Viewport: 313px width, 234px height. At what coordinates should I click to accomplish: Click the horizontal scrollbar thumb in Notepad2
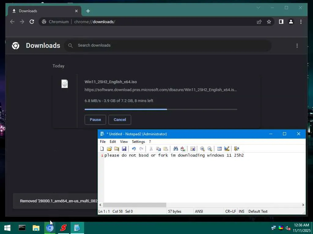[135, 205]
